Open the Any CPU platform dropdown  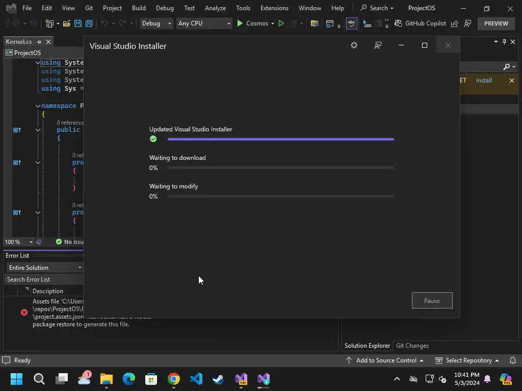click(x=204, y=23)
